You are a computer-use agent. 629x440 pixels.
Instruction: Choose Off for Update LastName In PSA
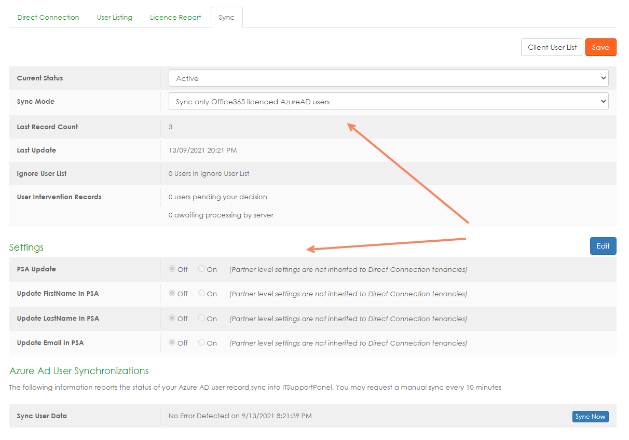(x=172, y=318)
